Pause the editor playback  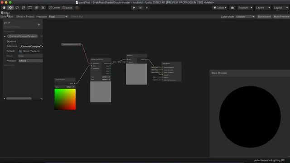140,8
